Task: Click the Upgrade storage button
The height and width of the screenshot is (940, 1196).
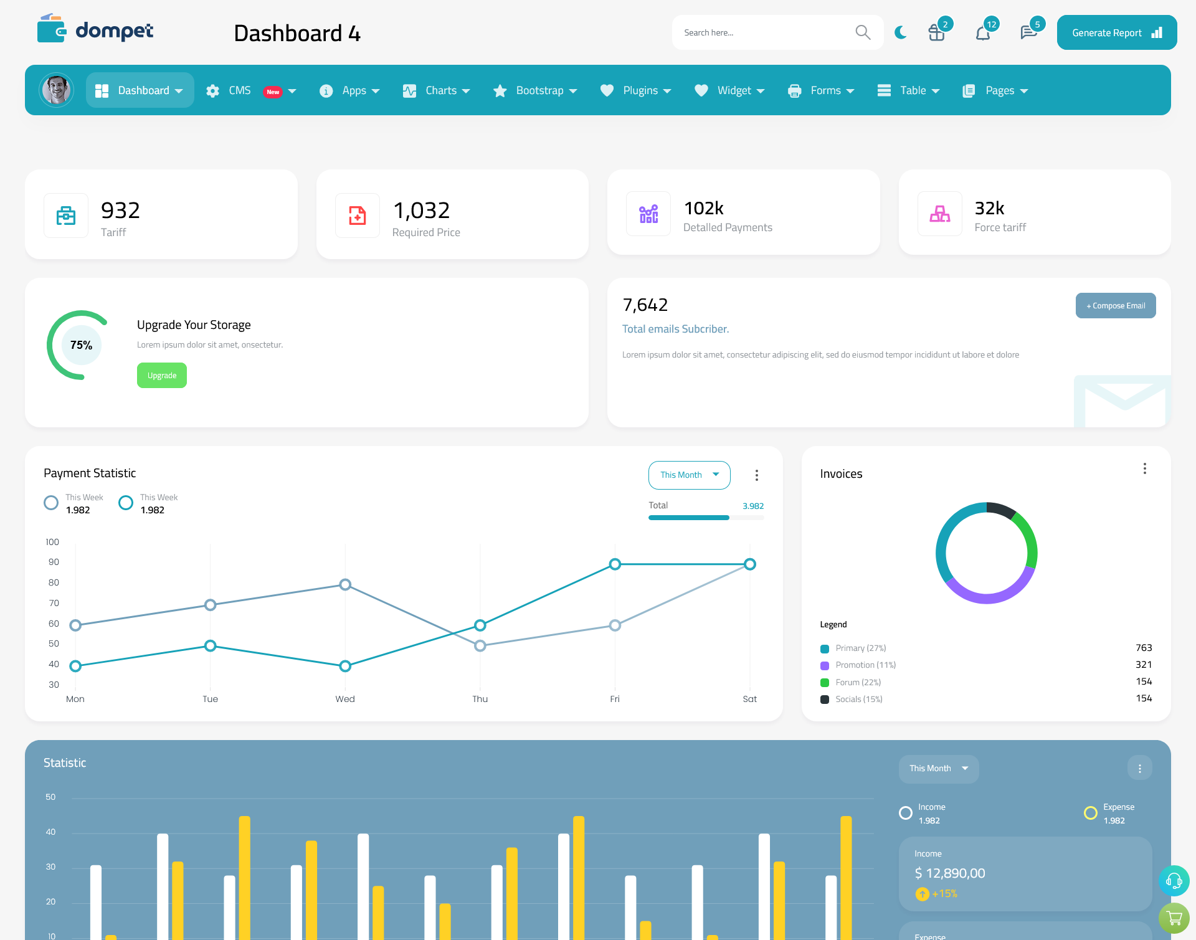Action: [x=160, y=375]
